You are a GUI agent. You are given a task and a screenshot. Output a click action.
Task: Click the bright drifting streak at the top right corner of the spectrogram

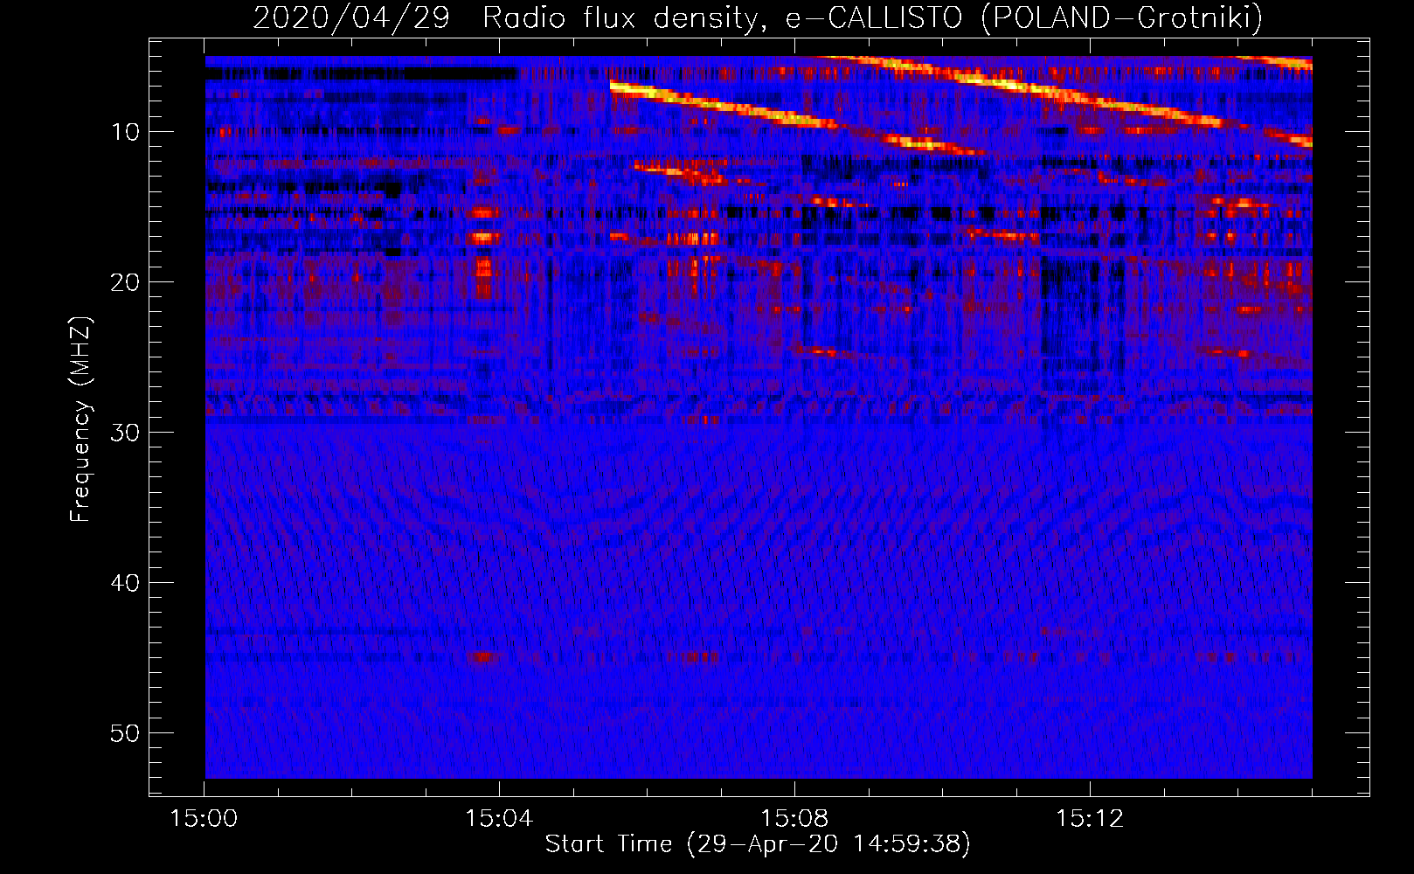(x=1274, y=61)
